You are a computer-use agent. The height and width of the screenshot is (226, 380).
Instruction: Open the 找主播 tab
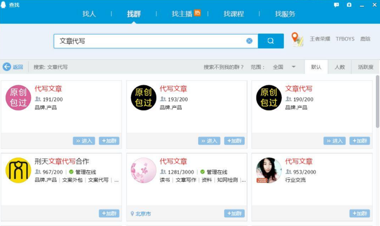tap(182, 14)
